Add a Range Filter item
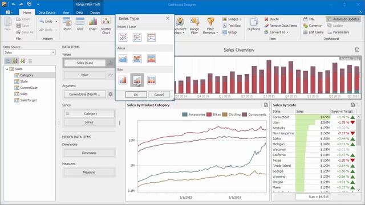The width and height of the screenshot is (365, 205). click(194, 26)
